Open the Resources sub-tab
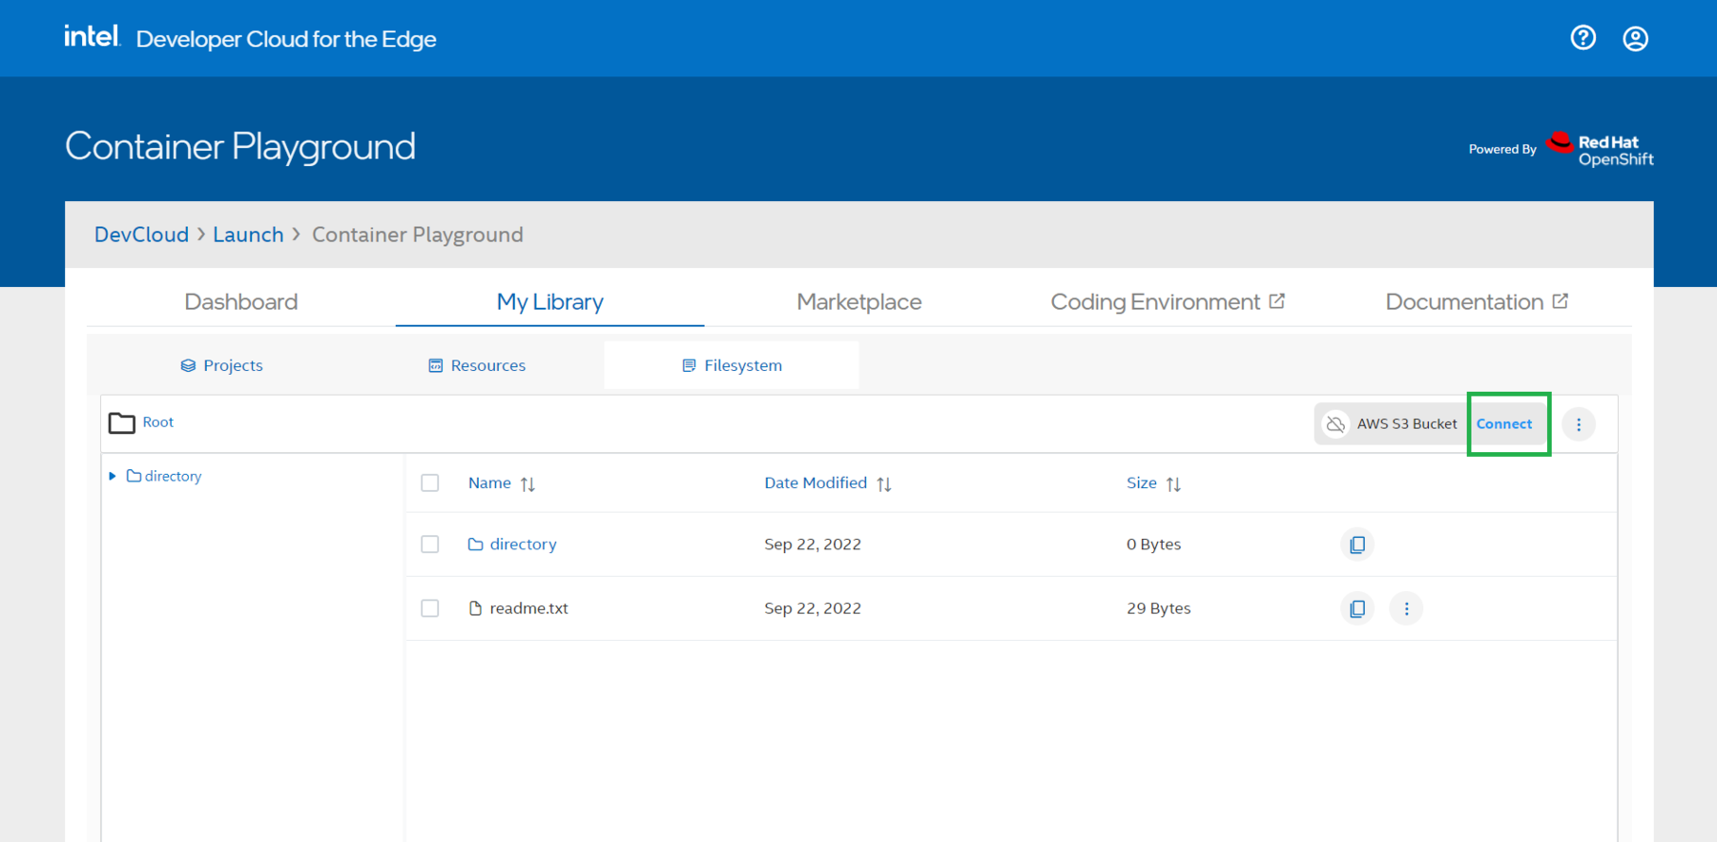The width and height of the screenshot is (1717, 842). (x=477, y=366)
